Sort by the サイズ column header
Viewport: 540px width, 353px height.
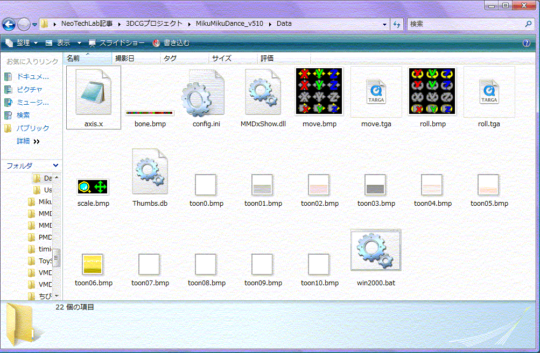233,59
